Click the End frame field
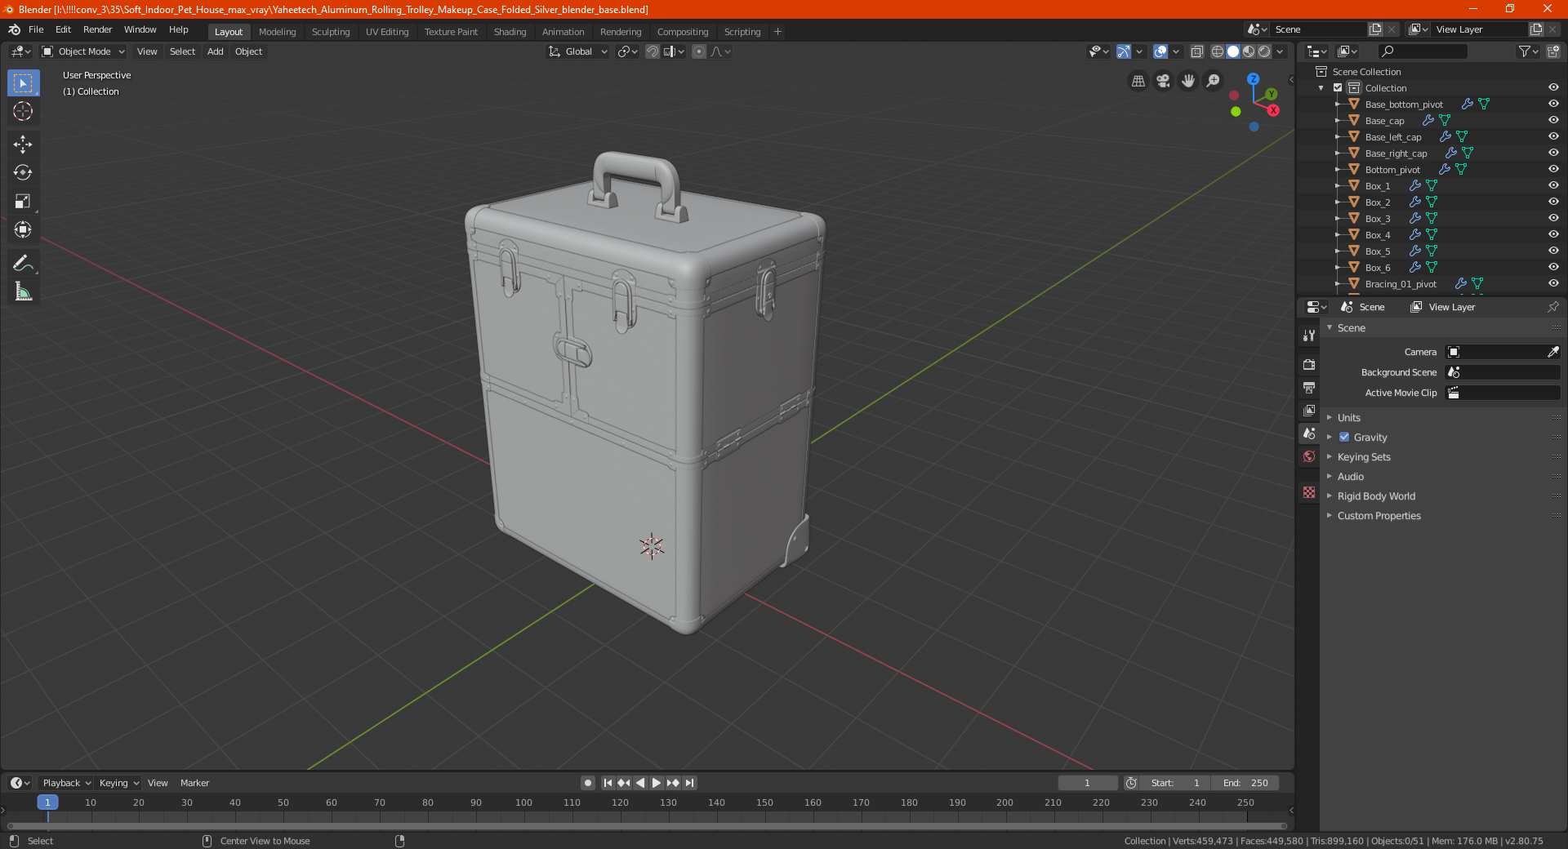This screenshot has height=849, width=1568. pos(1245,783)
